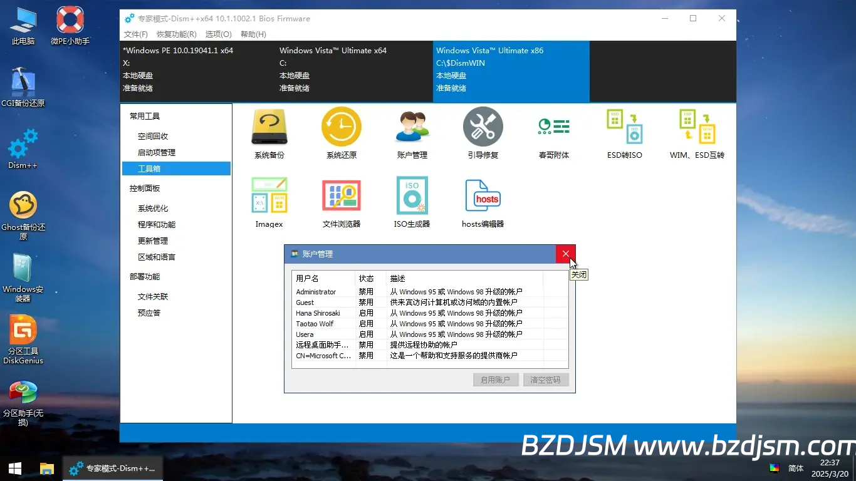Open the 选项(O) menu

coord(218,34)
